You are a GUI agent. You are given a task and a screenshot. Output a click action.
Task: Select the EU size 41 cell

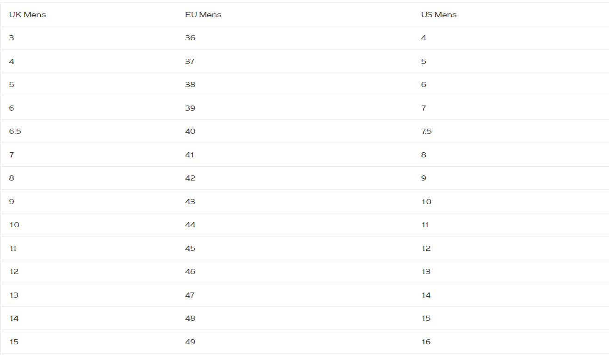[x=190, y=155]
